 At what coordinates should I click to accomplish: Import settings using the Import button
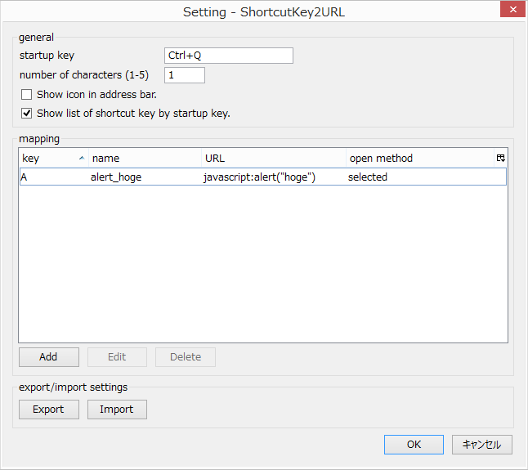tap(117, 410)
